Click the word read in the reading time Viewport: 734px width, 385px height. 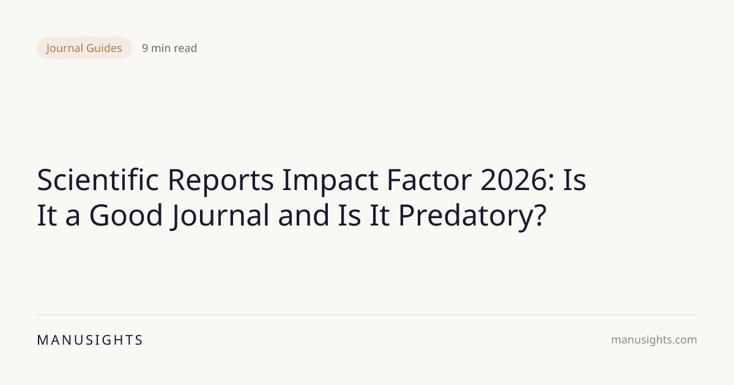(x=185, y=48)
